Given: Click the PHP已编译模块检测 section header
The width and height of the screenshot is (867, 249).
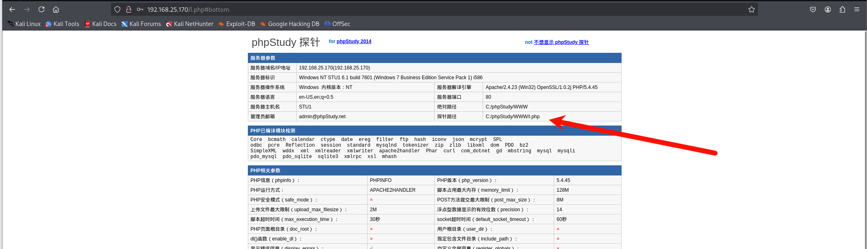Looking at the screenshot, I should [435, 131].
